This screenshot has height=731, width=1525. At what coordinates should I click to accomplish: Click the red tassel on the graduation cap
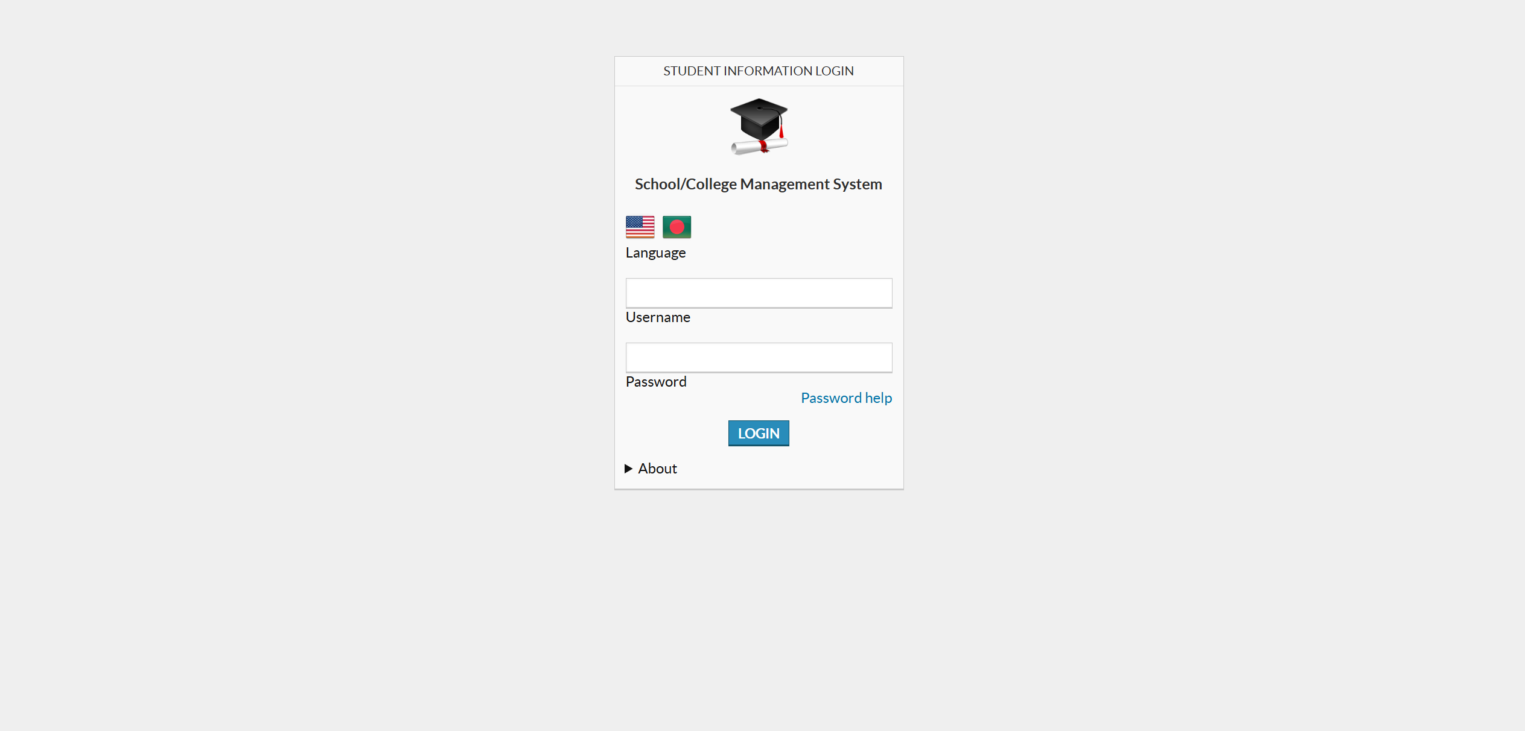781,128
